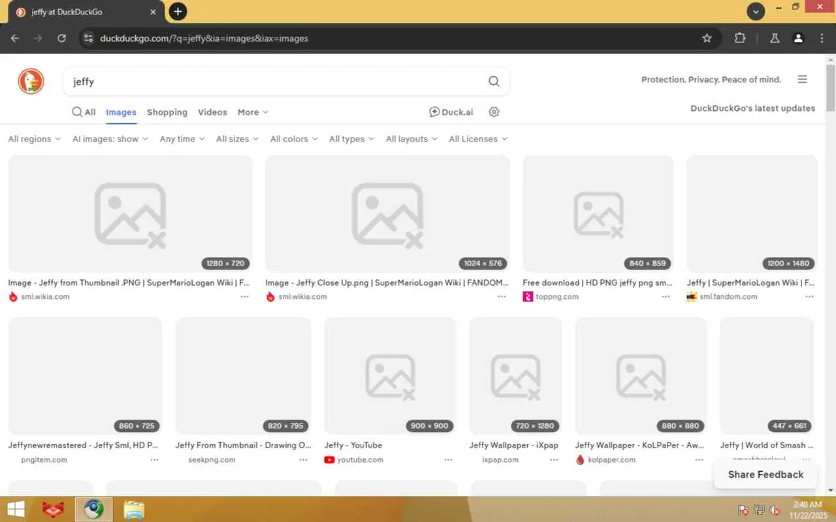
Task: Open search settings gear icon
Action: coord(494,112)
